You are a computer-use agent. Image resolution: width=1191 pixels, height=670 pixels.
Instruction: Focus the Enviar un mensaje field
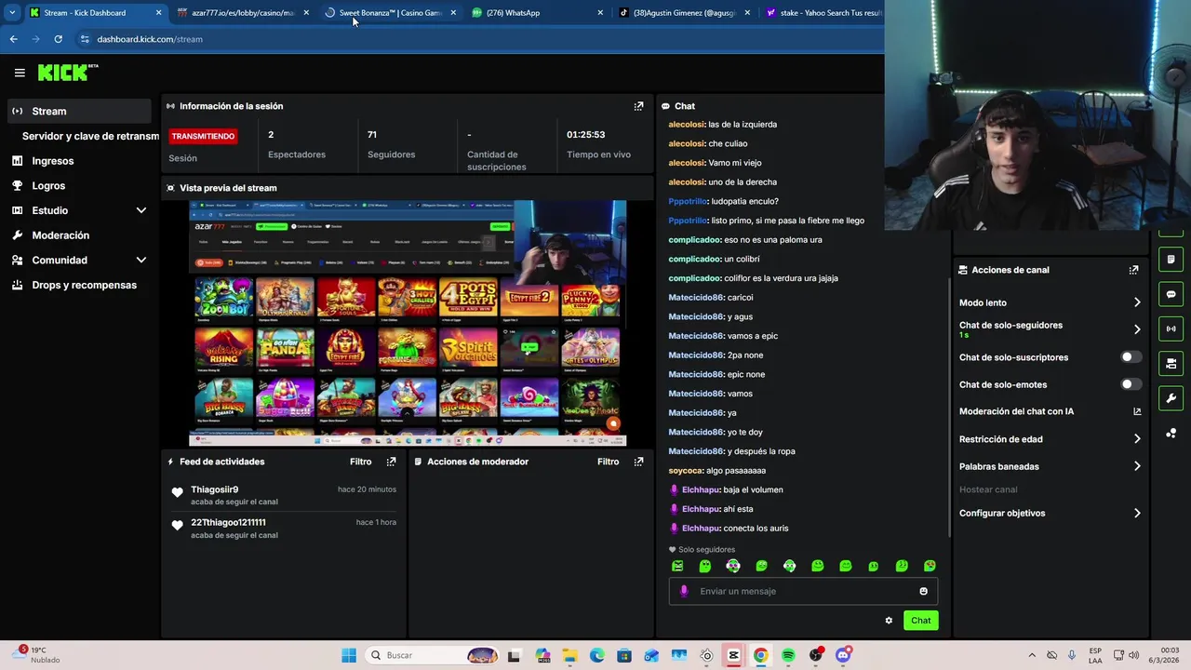tap(803, 591)
